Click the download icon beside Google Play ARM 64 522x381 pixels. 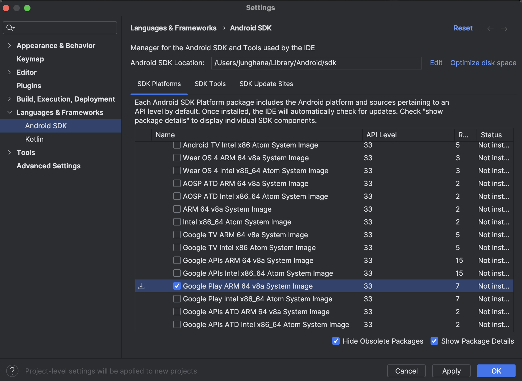[x=141, y=286]
